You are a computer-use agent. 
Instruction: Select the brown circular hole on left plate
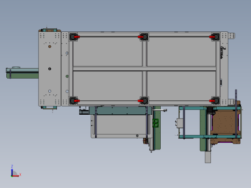[x=50, y=47]
